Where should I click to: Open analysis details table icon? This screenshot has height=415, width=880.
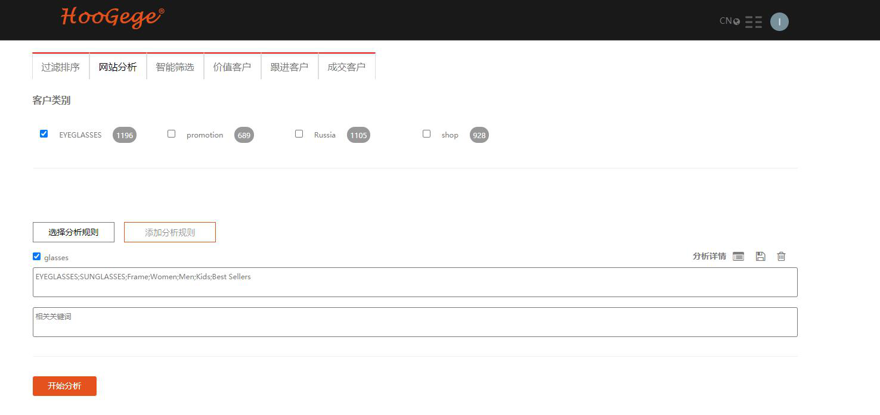coord(738,257)
